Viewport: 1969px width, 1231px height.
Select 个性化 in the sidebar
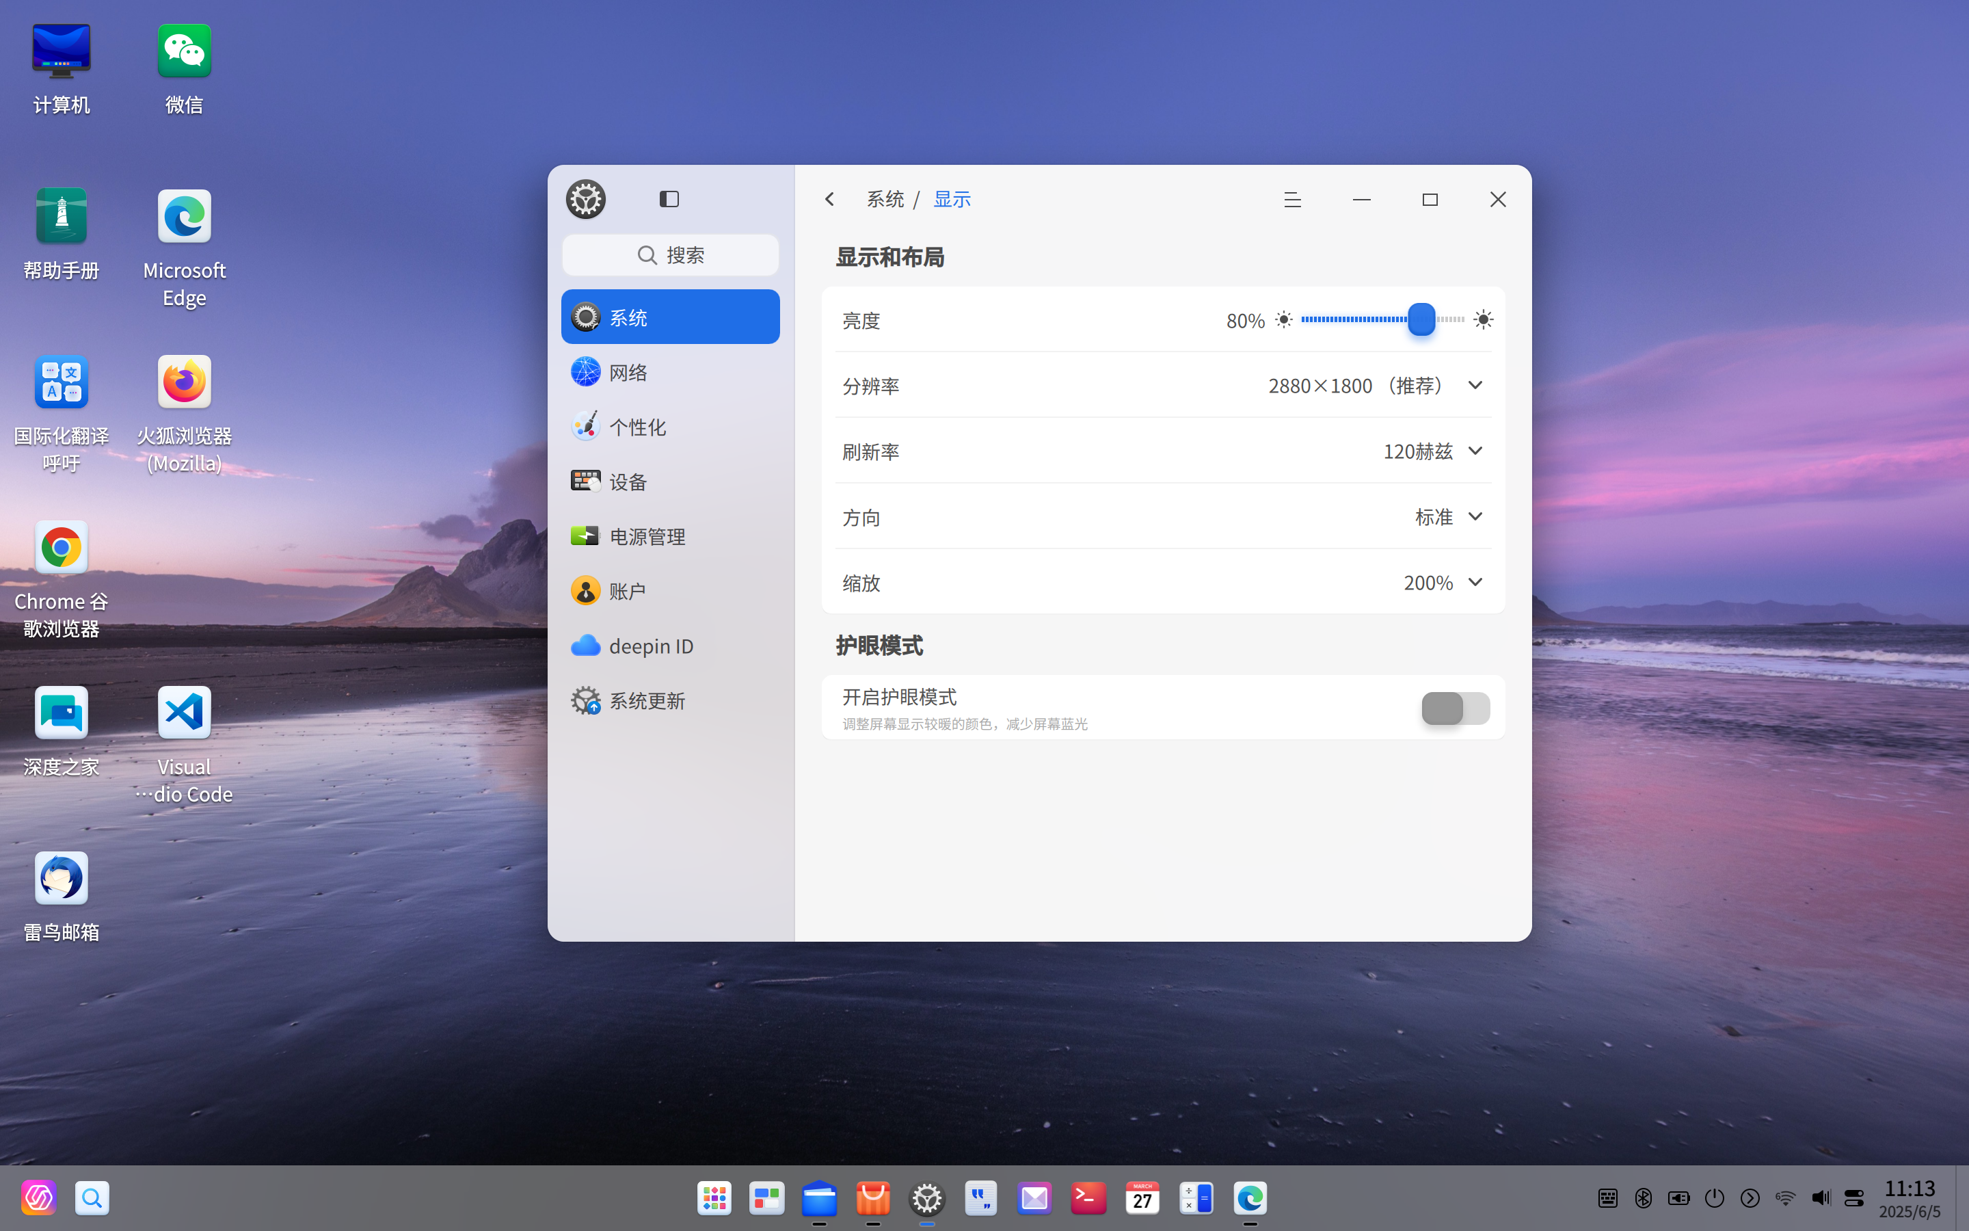pos(671,427)
